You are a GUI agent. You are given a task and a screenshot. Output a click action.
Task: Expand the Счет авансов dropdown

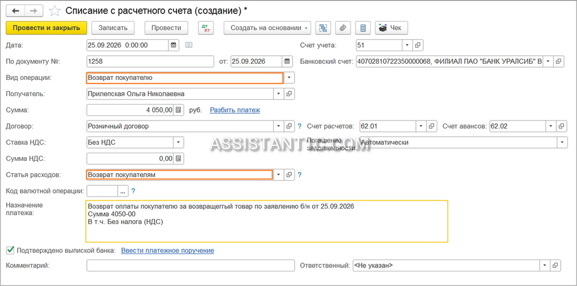point(551,126)
